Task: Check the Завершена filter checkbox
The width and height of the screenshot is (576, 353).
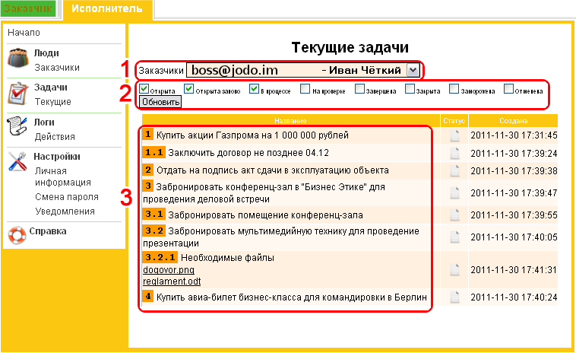Action: click(359, 88)
